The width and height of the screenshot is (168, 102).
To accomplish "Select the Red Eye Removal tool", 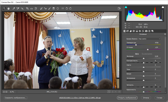I will click(45, 8).
